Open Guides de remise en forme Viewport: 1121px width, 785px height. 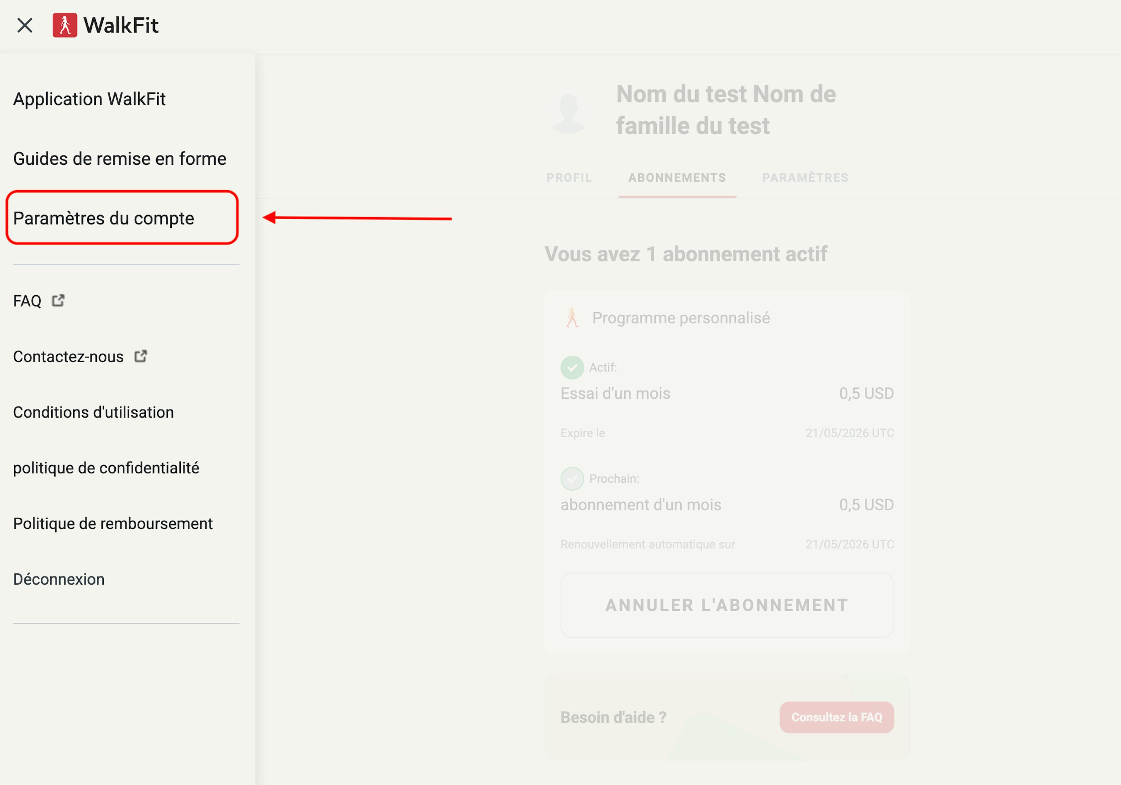pos(120,159)
